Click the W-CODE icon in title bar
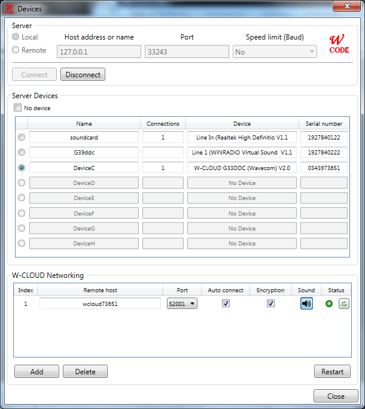Image resolution: width=365 pixels, height=409 pixels. click(x=9, y=8)
